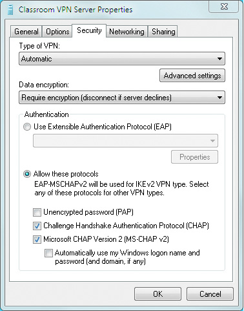Enable automatically use Windows logon name checkbox
The width and height of the screenshot is (244, 311).
point(48,253)
